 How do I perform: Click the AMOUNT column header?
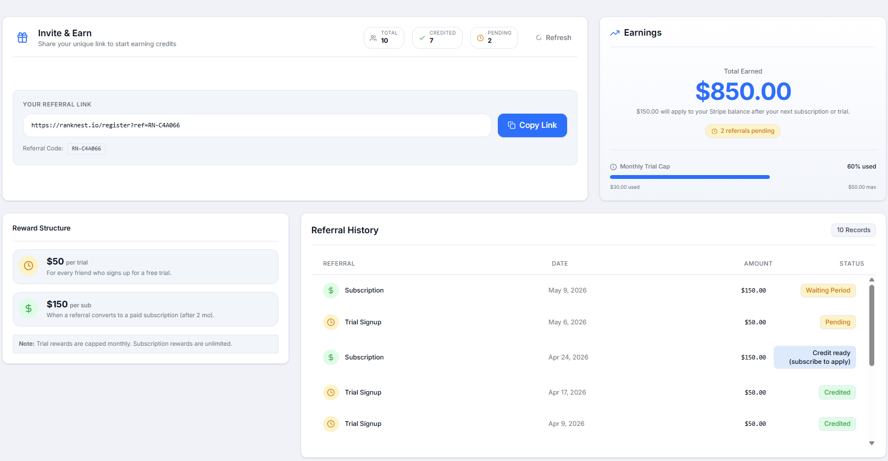[x=758, y=264]
